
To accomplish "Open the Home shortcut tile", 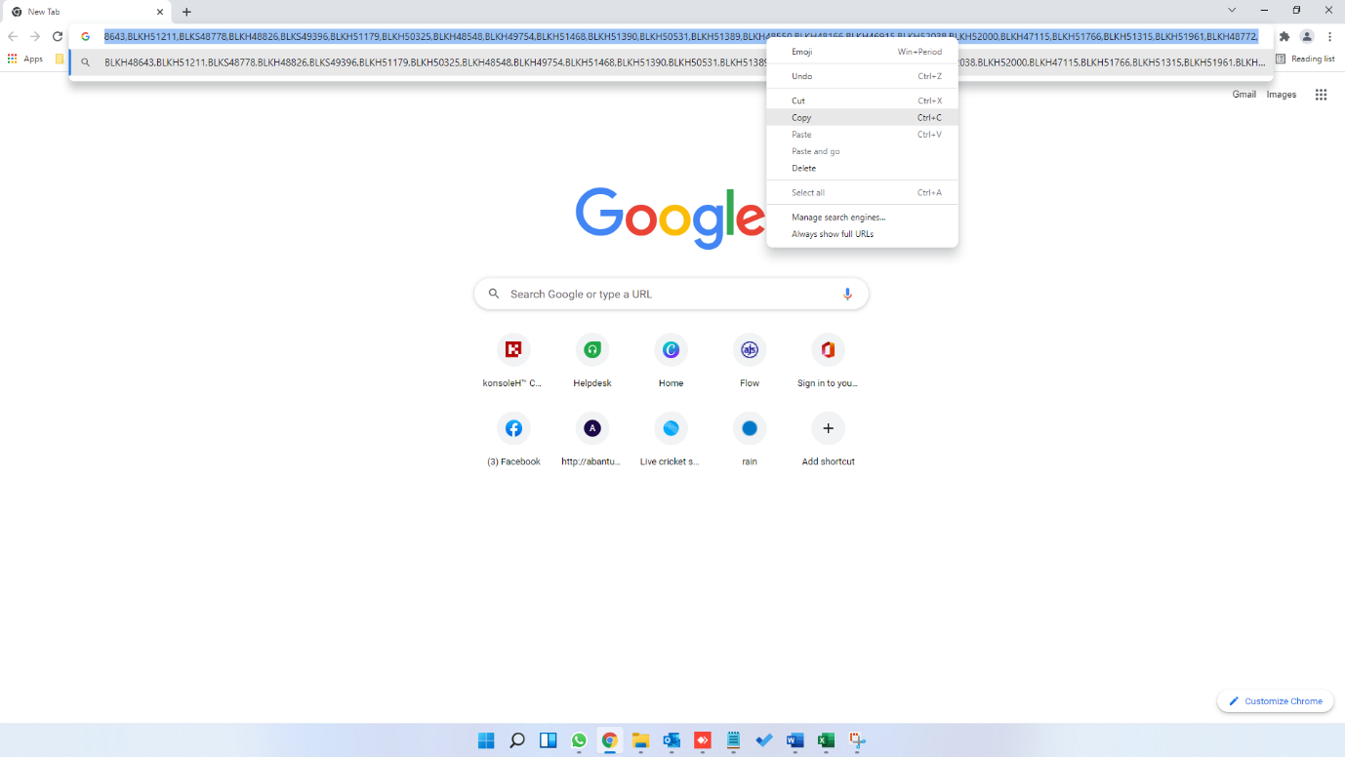I will click(671, 361).
